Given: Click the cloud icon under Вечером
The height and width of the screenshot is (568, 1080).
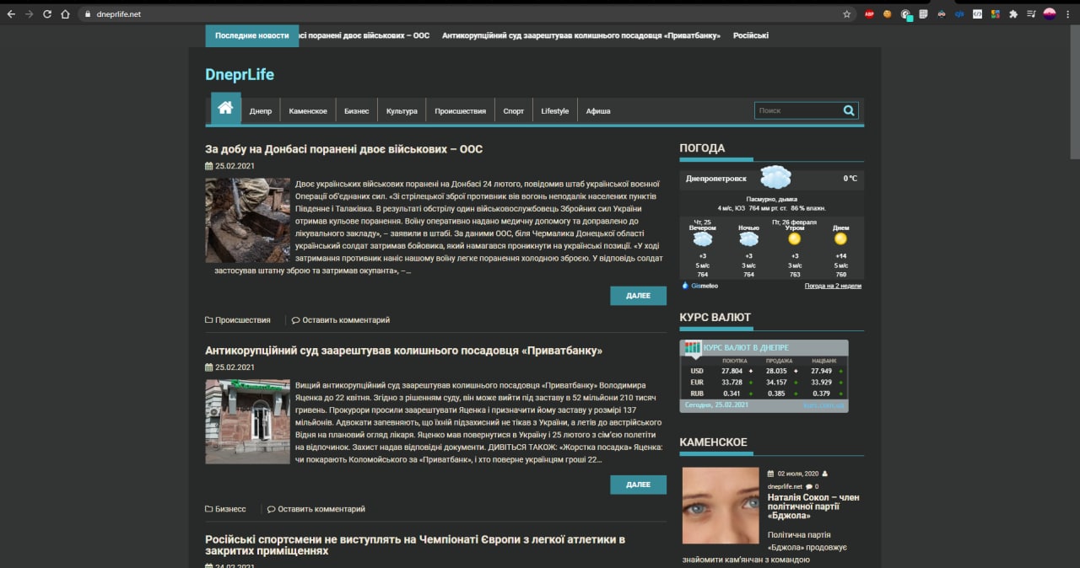Looking at the screenshot, I should coord(703,238).
